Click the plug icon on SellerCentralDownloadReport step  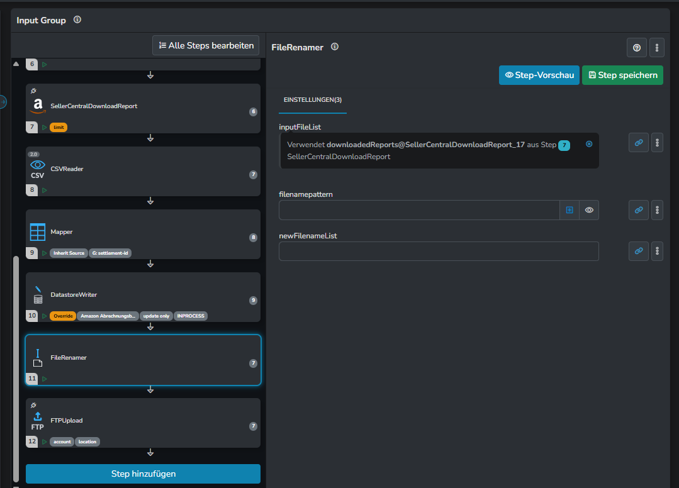33,91
